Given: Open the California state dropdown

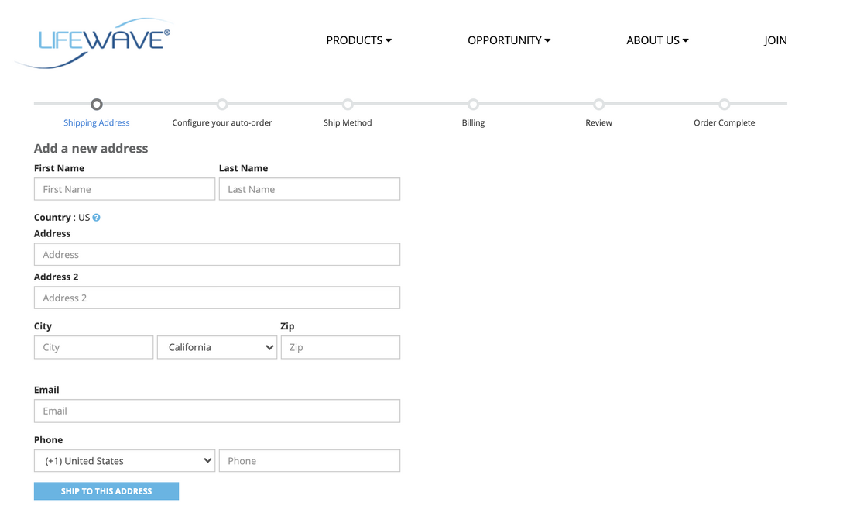Looking at the screenshot, I should pyautogui.click(x=217, y=347).
